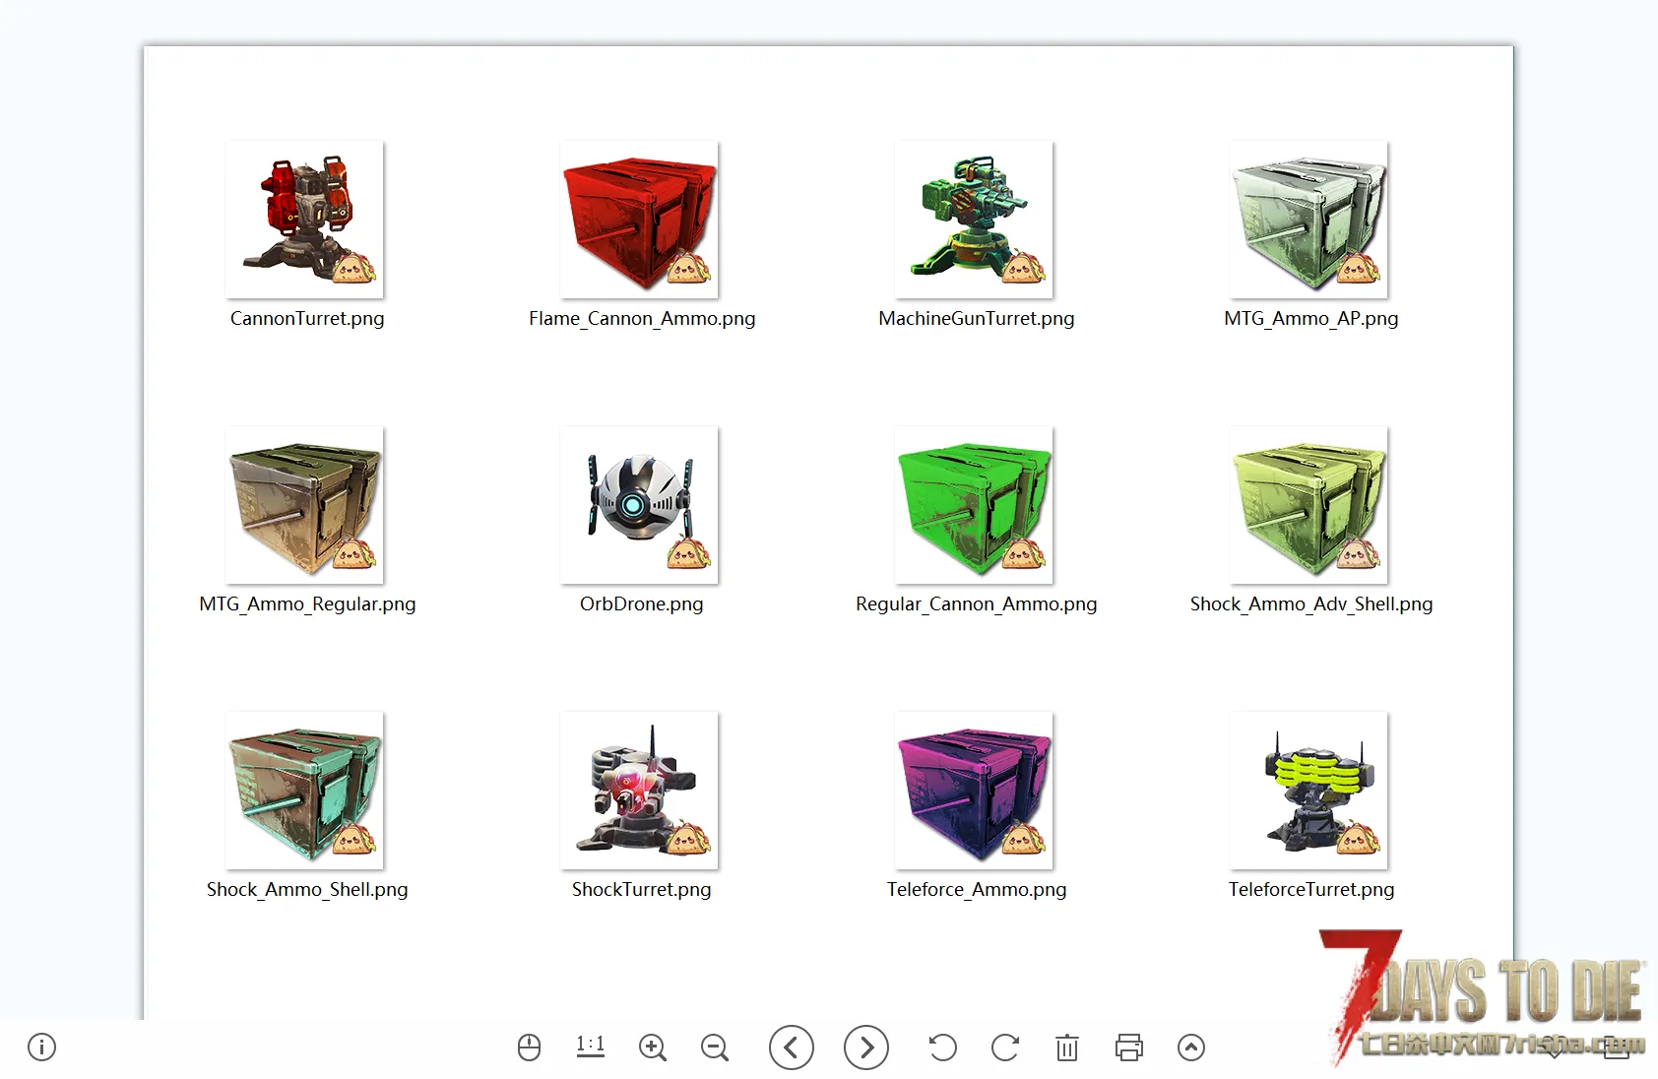Click the Flame_Cannon_Ammo.png file name
The width and height of the screenshot is (1658, 1079).
point(642,319)
